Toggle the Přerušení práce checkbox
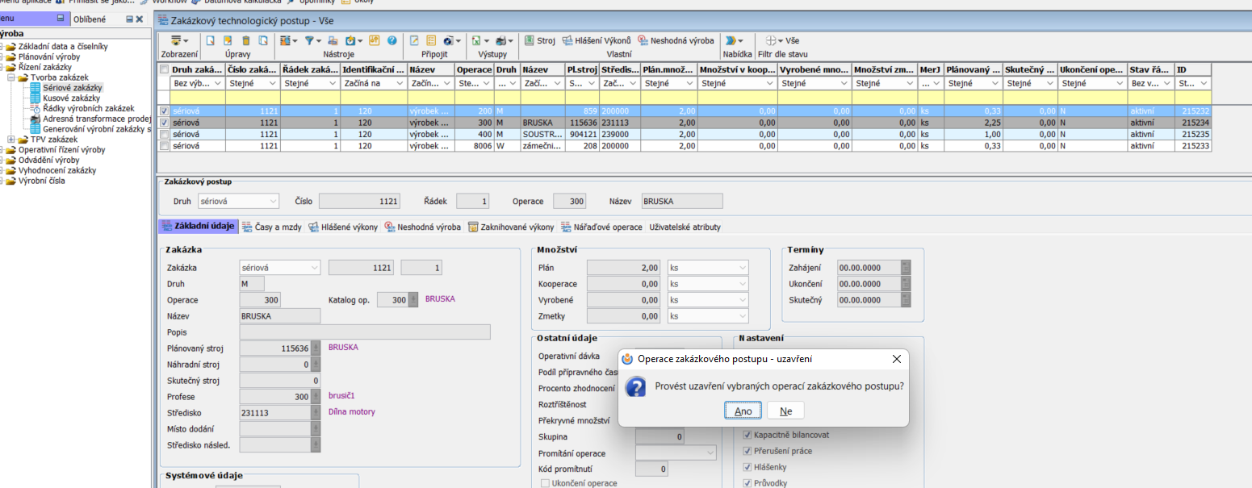The image size is (1252, 488). 747,451
